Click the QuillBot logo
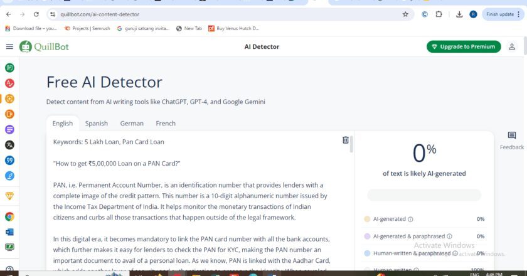Image resolution: width=527 pixels, height=276 pixels. tap(44, 46)
